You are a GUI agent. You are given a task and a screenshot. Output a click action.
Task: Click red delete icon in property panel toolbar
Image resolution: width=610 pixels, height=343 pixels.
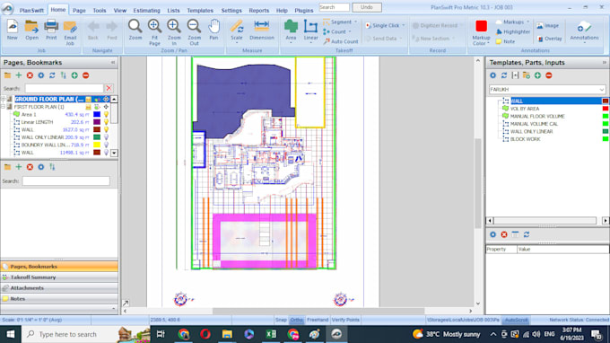(504, 234)
